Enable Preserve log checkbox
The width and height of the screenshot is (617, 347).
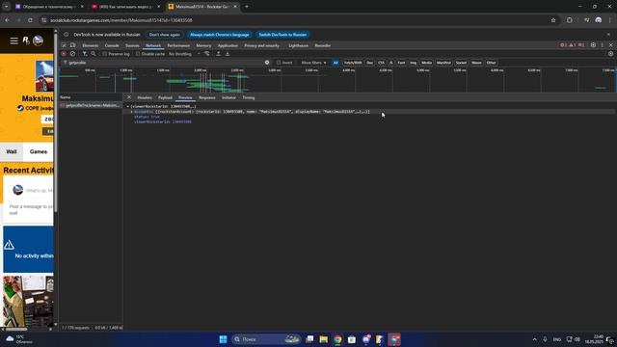pos(105,54)
